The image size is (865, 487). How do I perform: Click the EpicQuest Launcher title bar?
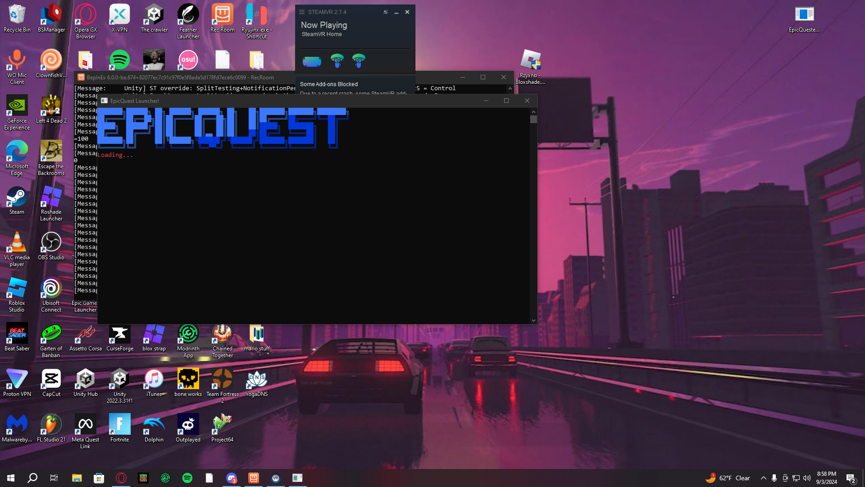293,101
